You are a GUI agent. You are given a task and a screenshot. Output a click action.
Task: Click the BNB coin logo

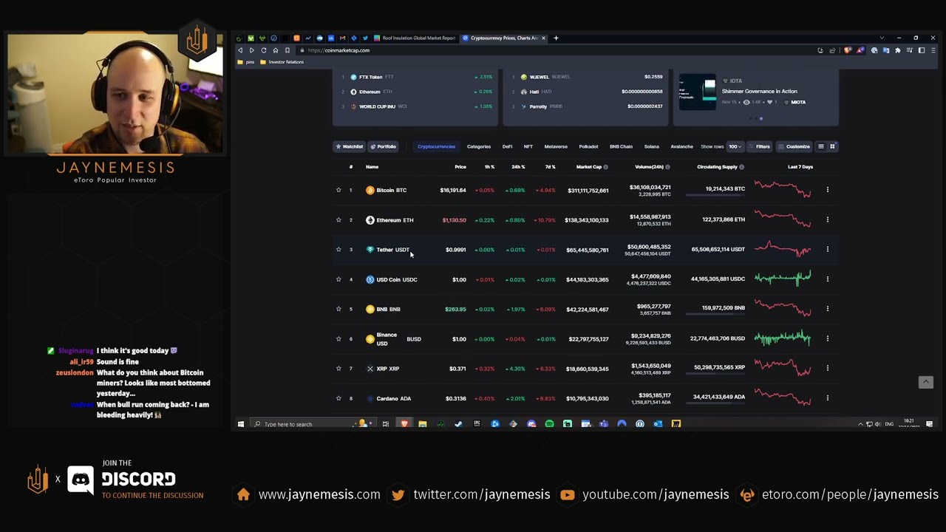point(370,309)
